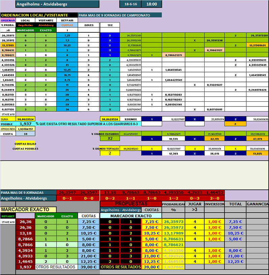Screen dimensions: 269x275
Task: Select the 10,53% percentage cell
Action: coord(173,139)
